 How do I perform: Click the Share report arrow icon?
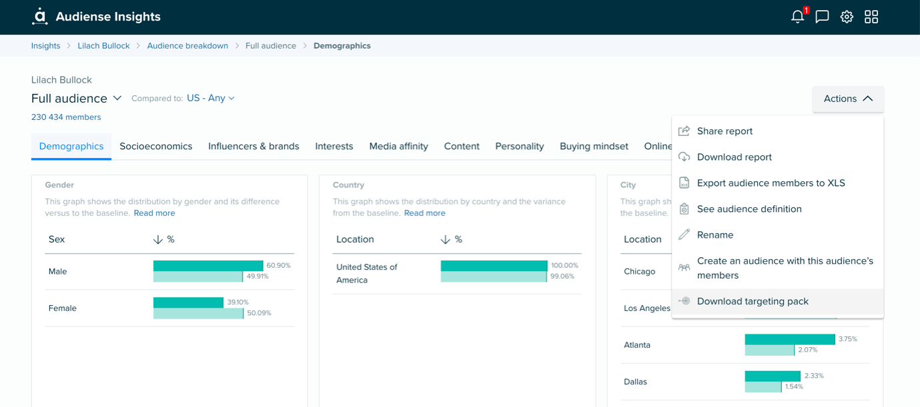[684, 131]
